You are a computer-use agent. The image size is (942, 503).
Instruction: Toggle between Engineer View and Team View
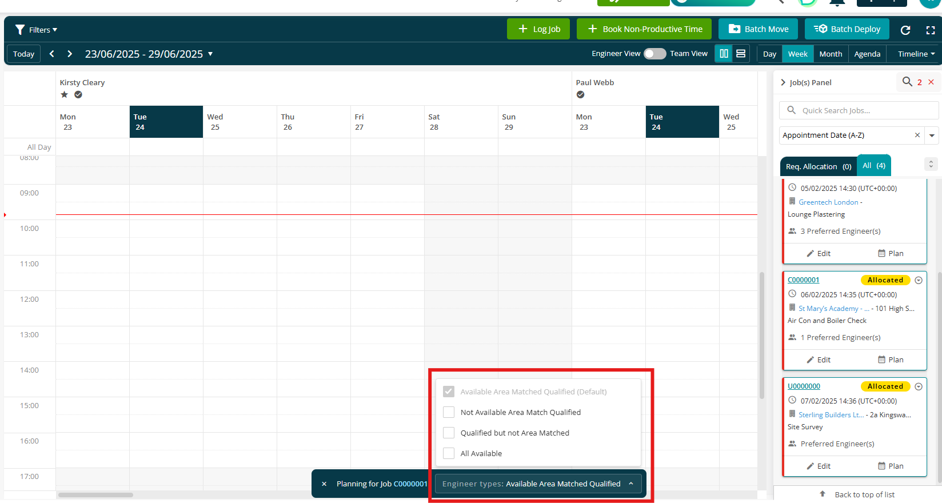[655, 54]
